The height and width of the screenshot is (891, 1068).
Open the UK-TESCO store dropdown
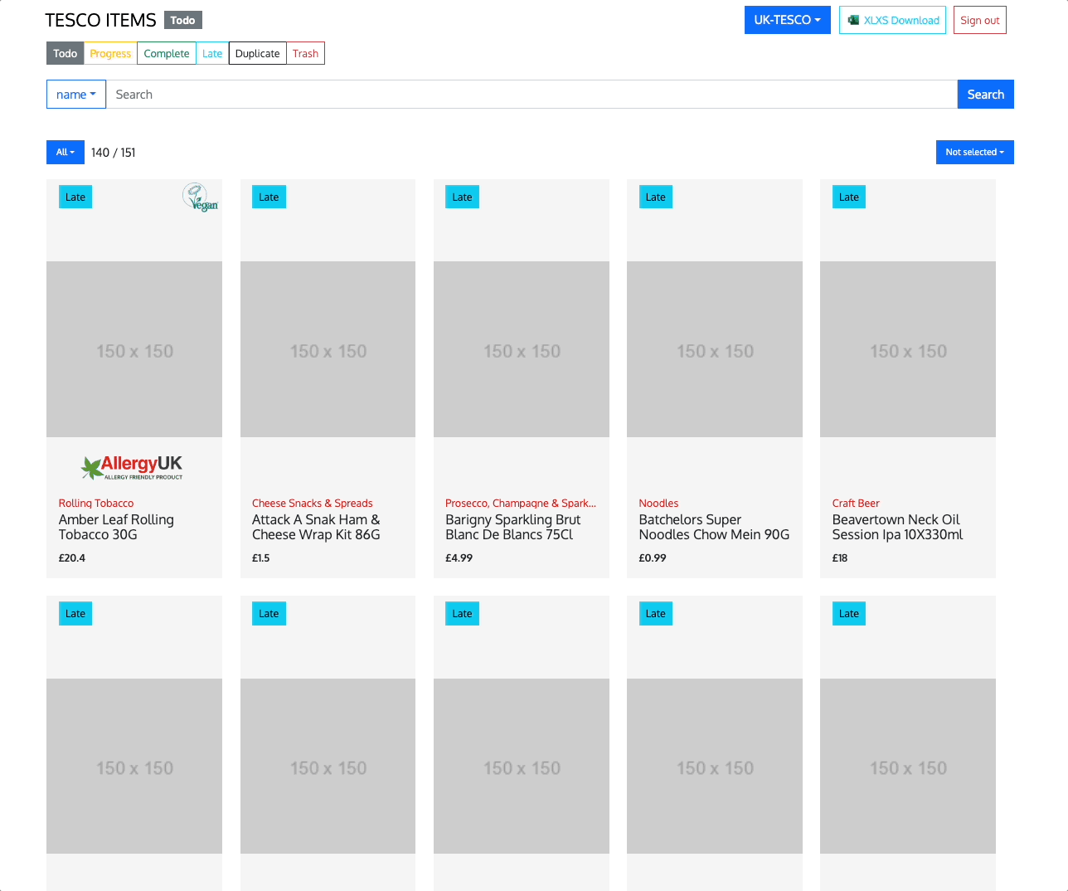click(x=787, y=20)
